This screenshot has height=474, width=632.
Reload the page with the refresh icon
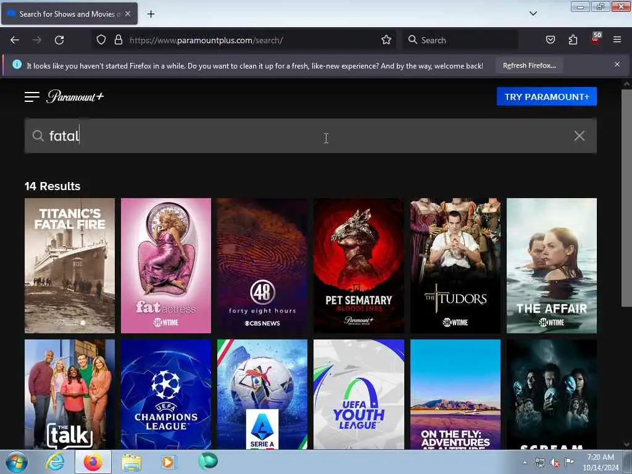[59, 40]
